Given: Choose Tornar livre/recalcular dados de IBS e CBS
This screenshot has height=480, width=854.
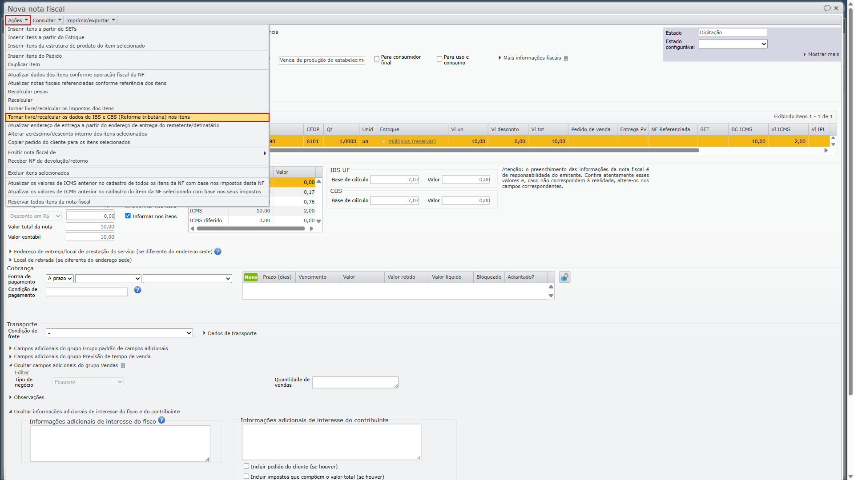Looking at the screenshot, I should [x=137, y=117].
